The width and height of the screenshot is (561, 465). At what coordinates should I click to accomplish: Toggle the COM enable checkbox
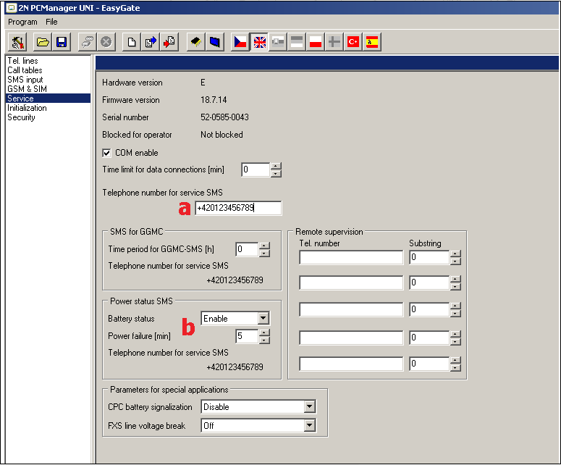pos(106,154)
